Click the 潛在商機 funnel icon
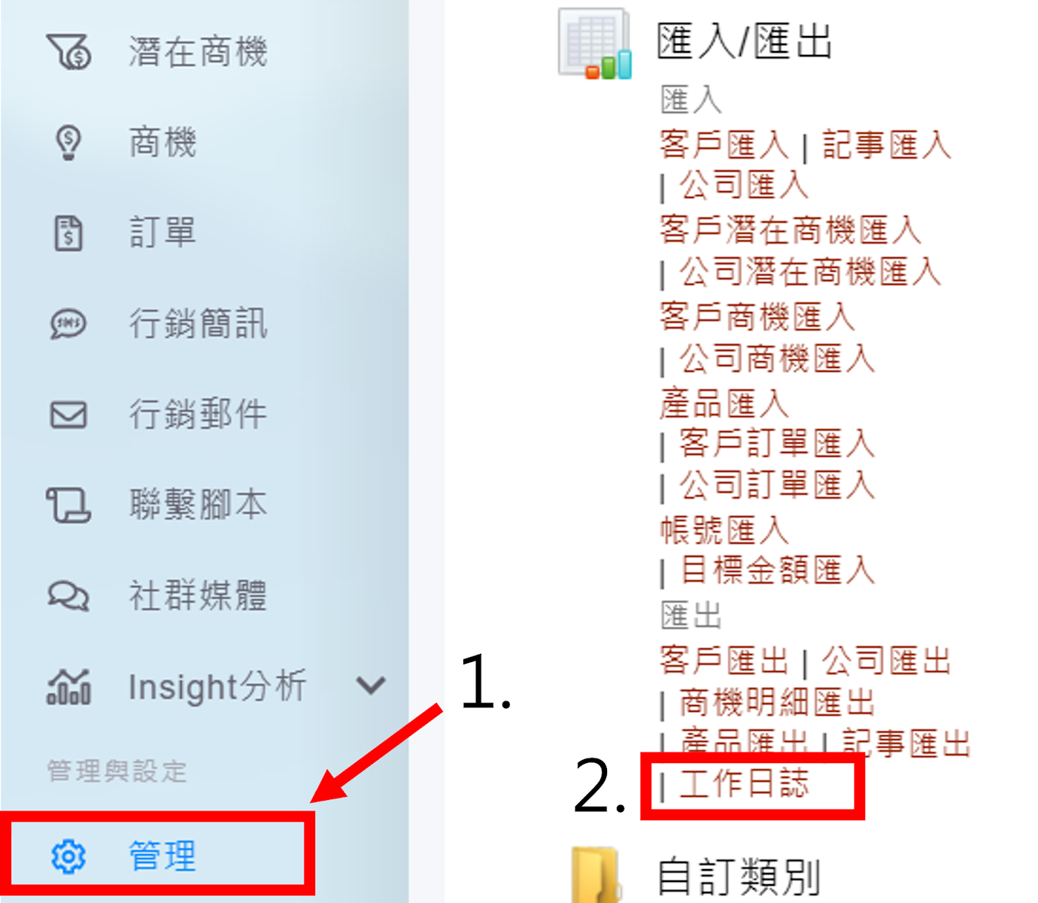This screenshot has width=1038, height=903. coord(68,53)
